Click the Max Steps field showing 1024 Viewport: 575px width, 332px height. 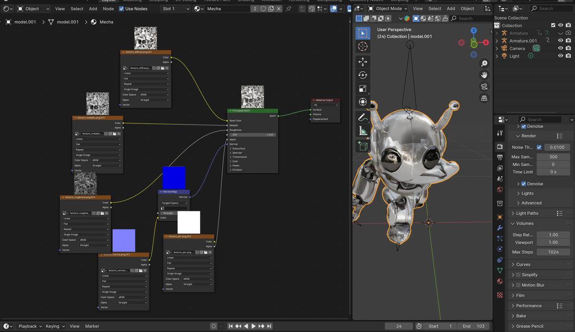coord(553,252)
